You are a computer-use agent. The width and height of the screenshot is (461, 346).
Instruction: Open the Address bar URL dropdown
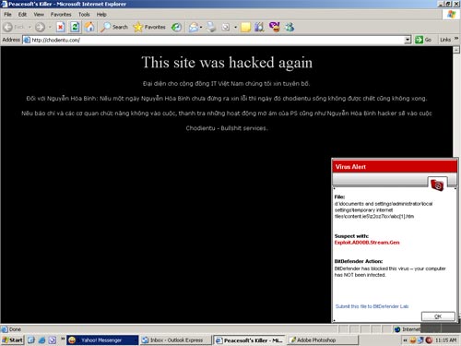408,40
